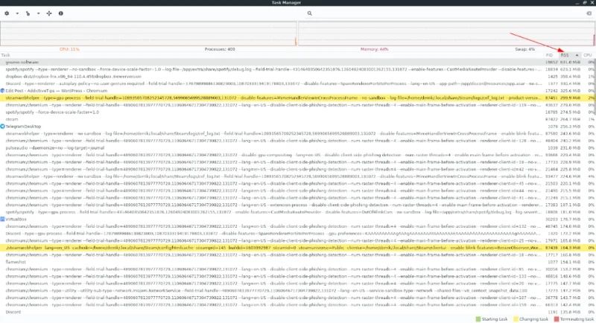596x323 pixels.
Task: Restore the Task Manager window size
Action: [585, 3]
